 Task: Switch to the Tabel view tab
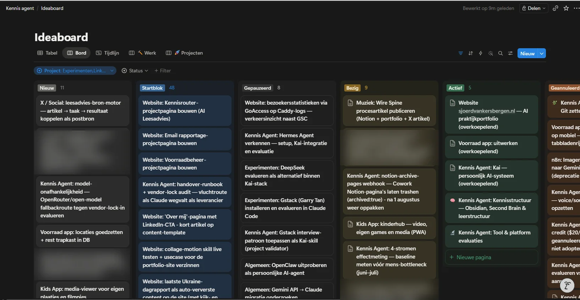47,53
